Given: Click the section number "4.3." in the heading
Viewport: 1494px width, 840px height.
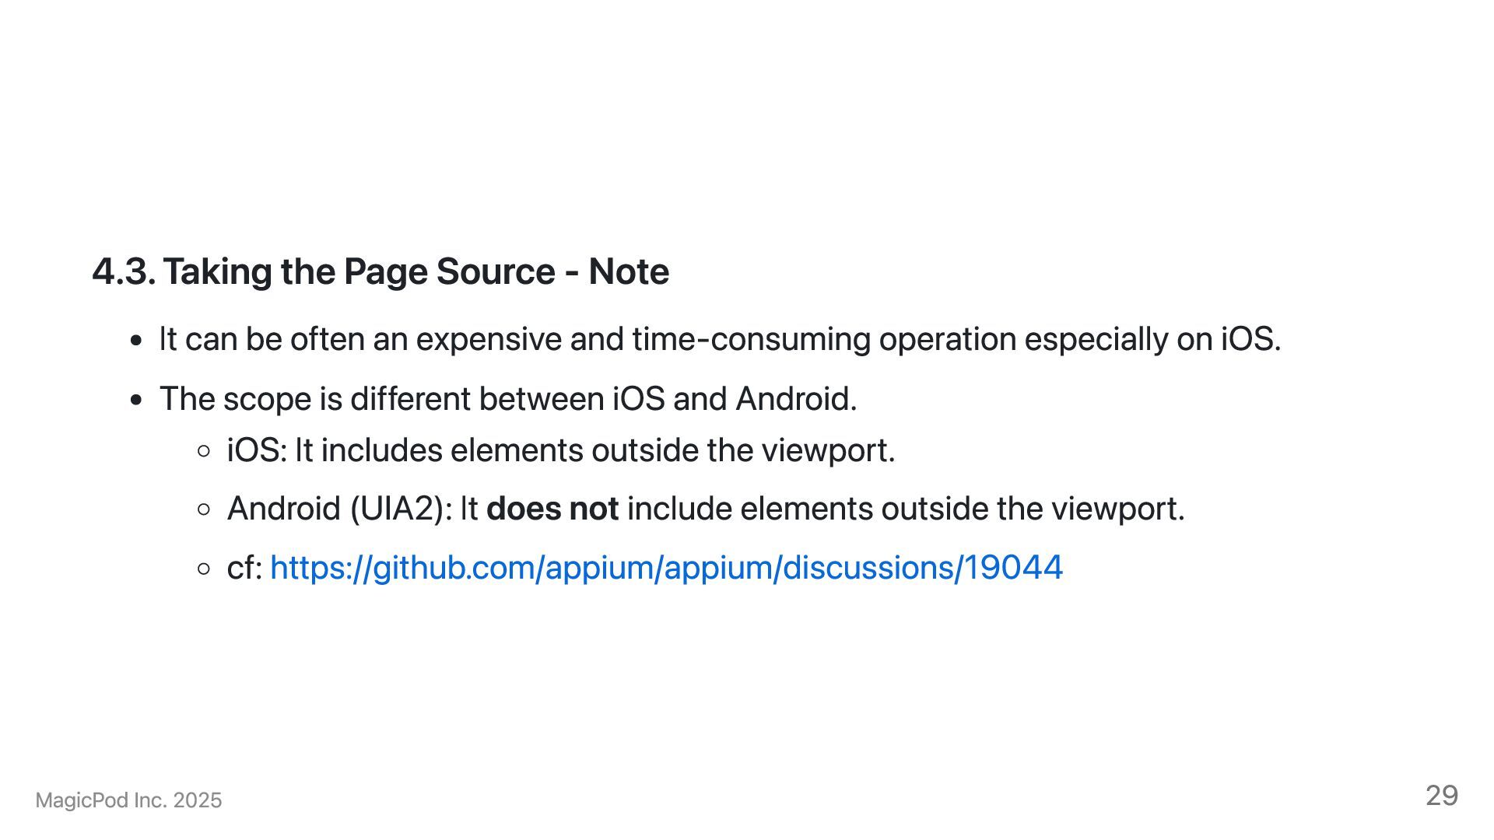Looking at the screenshot, I should click(x=123, y=271).
